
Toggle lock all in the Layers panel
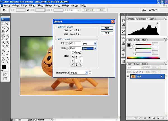(x=143, y=72)
